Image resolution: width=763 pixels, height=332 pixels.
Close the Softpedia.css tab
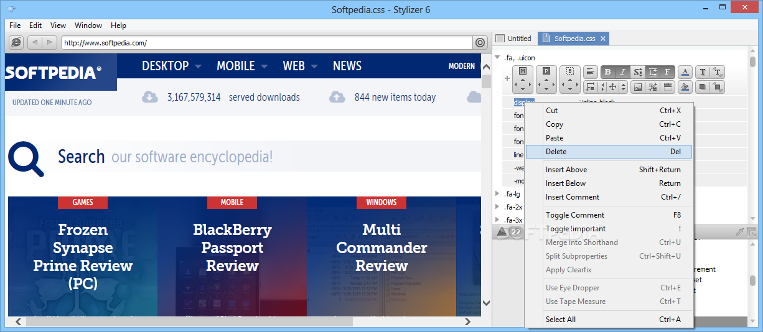tap(603, 39)
